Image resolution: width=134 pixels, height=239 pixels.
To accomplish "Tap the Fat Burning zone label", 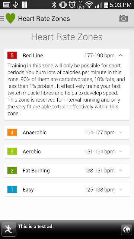I will [x=36, y=171].
